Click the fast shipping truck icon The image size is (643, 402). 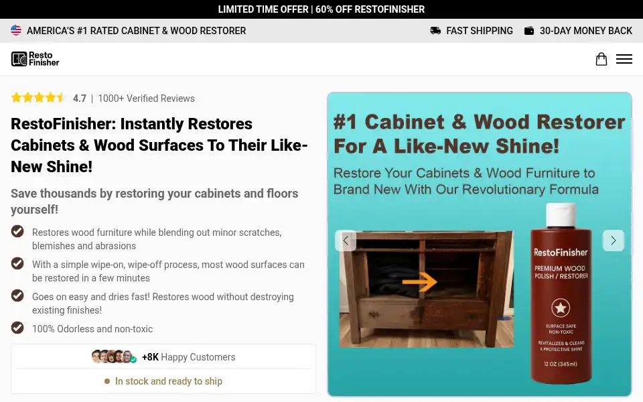click(435, 31)
